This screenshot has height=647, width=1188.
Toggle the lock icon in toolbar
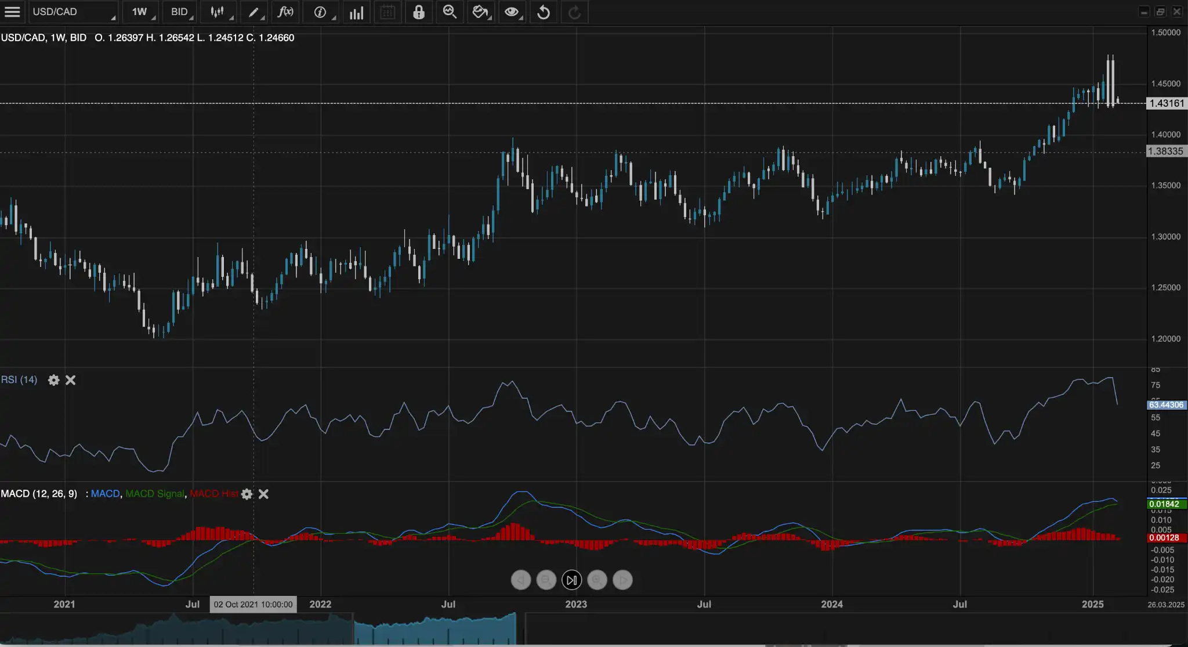coord(418,12)
